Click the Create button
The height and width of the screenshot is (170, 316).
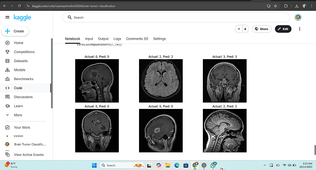coord(15,31)
